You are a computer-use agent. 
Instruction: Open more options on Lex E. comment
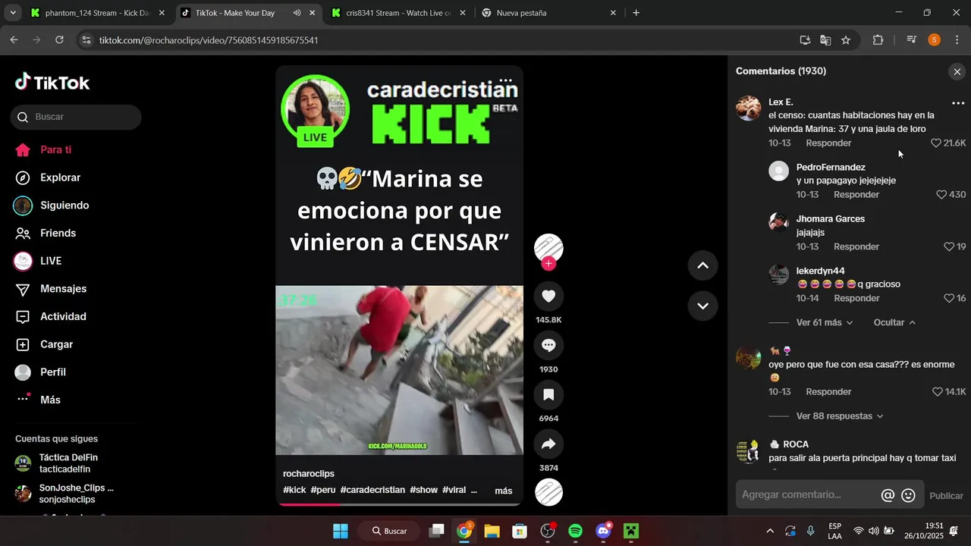[958, 103]
